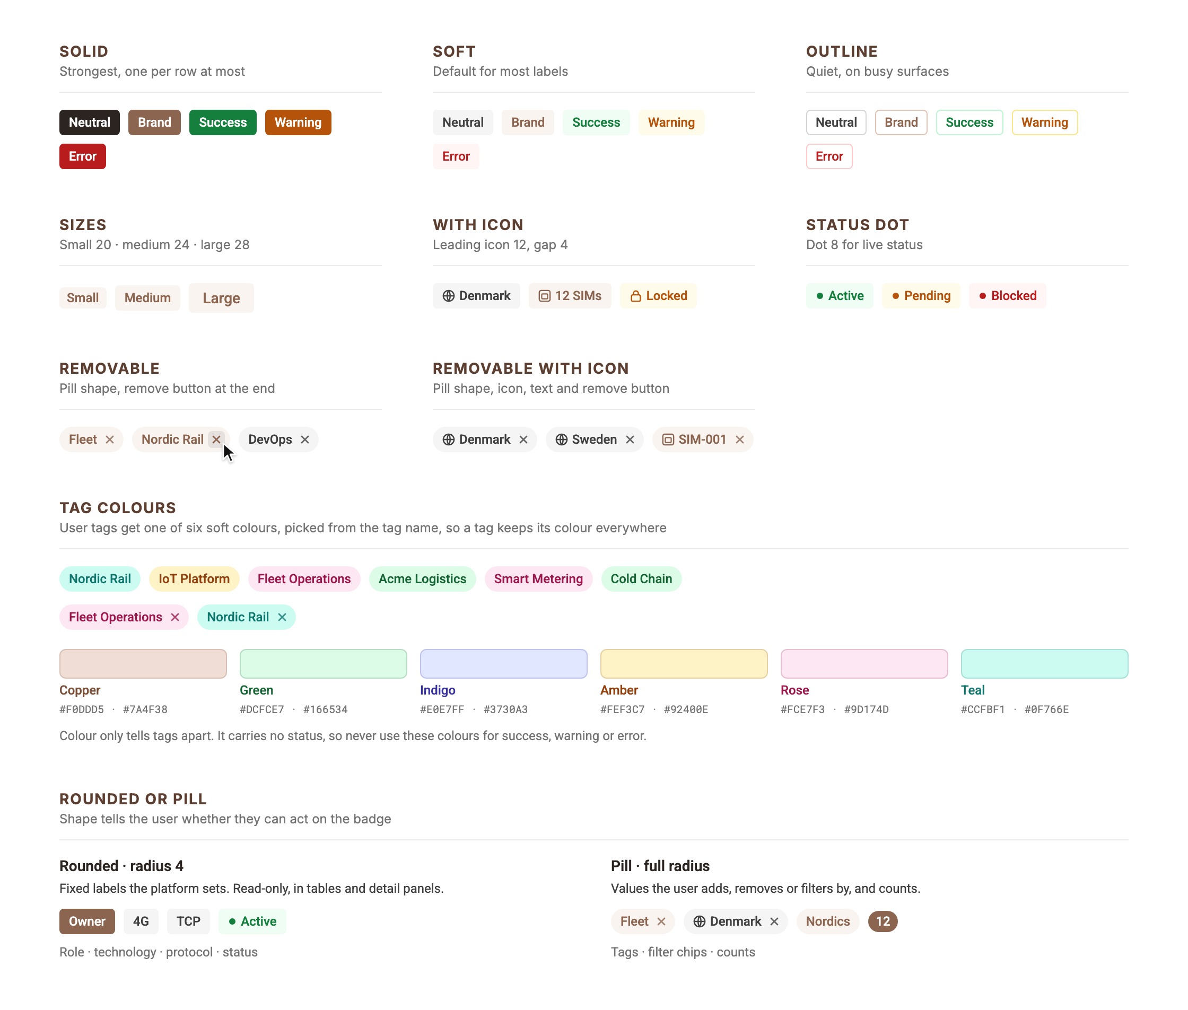1188x1010 pixels.
Task: Remove the rose Fleet Operations tag
Action: tap(174, 617)
